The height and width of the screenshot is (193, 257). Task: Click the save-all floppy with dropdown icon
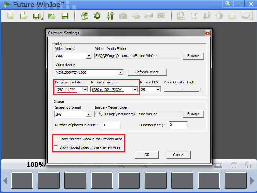[x=38, y=16]
